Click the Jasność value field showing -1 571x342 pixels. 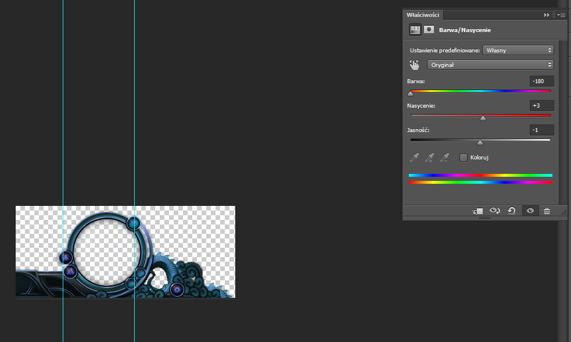pyautogui.click(x=541, y=130)
